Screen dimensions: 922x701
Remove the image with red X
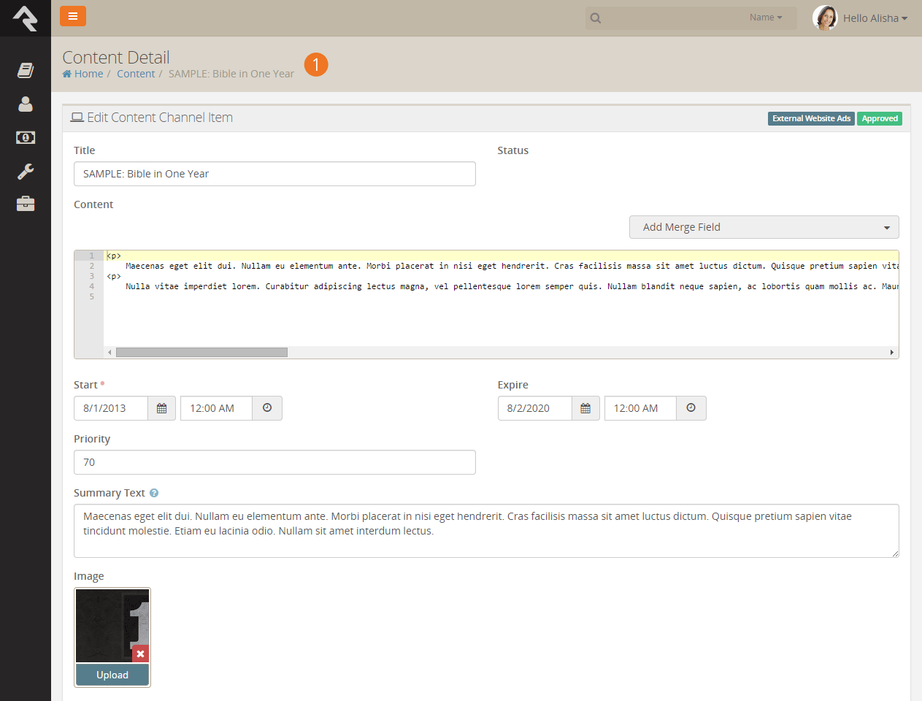point(140,654)
